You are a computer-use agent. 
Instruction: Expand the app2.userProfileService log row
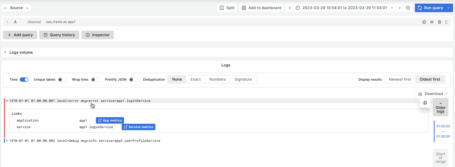point(7,141)
